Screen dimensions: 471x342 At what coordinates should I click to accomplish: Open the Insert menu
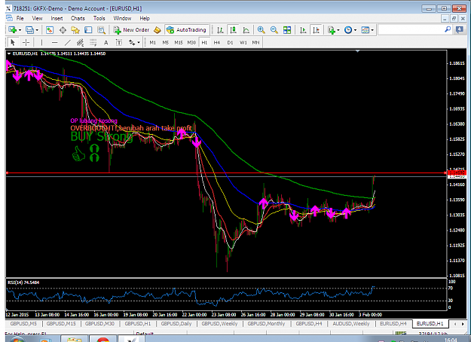57,18
